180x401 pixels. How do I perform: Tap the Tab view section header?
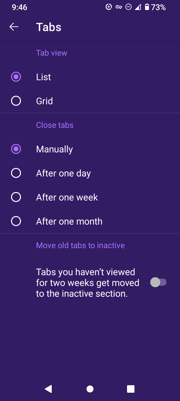pyautogui.click(x=51, y=53)
